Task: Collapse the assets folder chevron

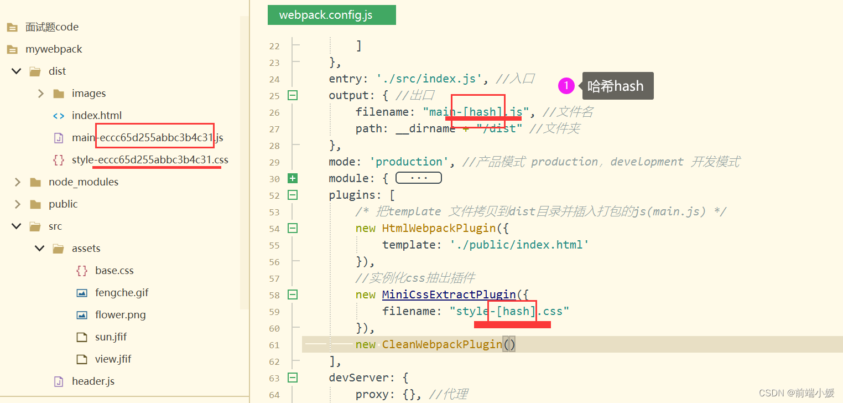Action: [x=40, y=249]
